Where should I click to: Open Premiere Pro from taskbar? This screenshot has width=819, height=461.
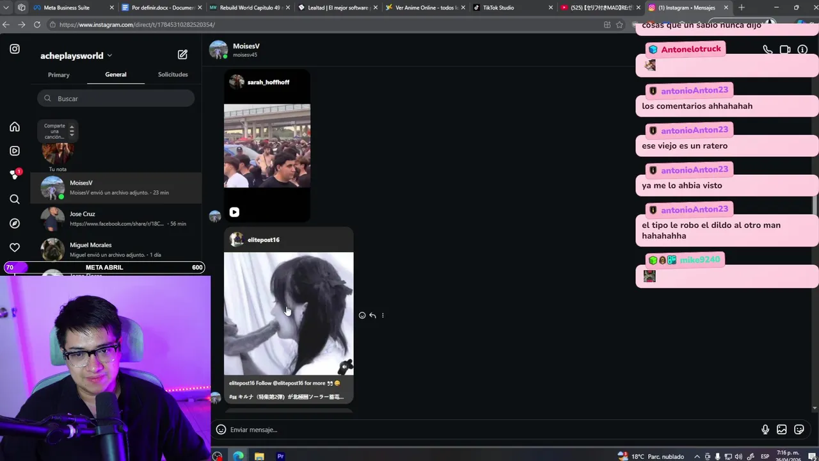[x=280, y=456]
